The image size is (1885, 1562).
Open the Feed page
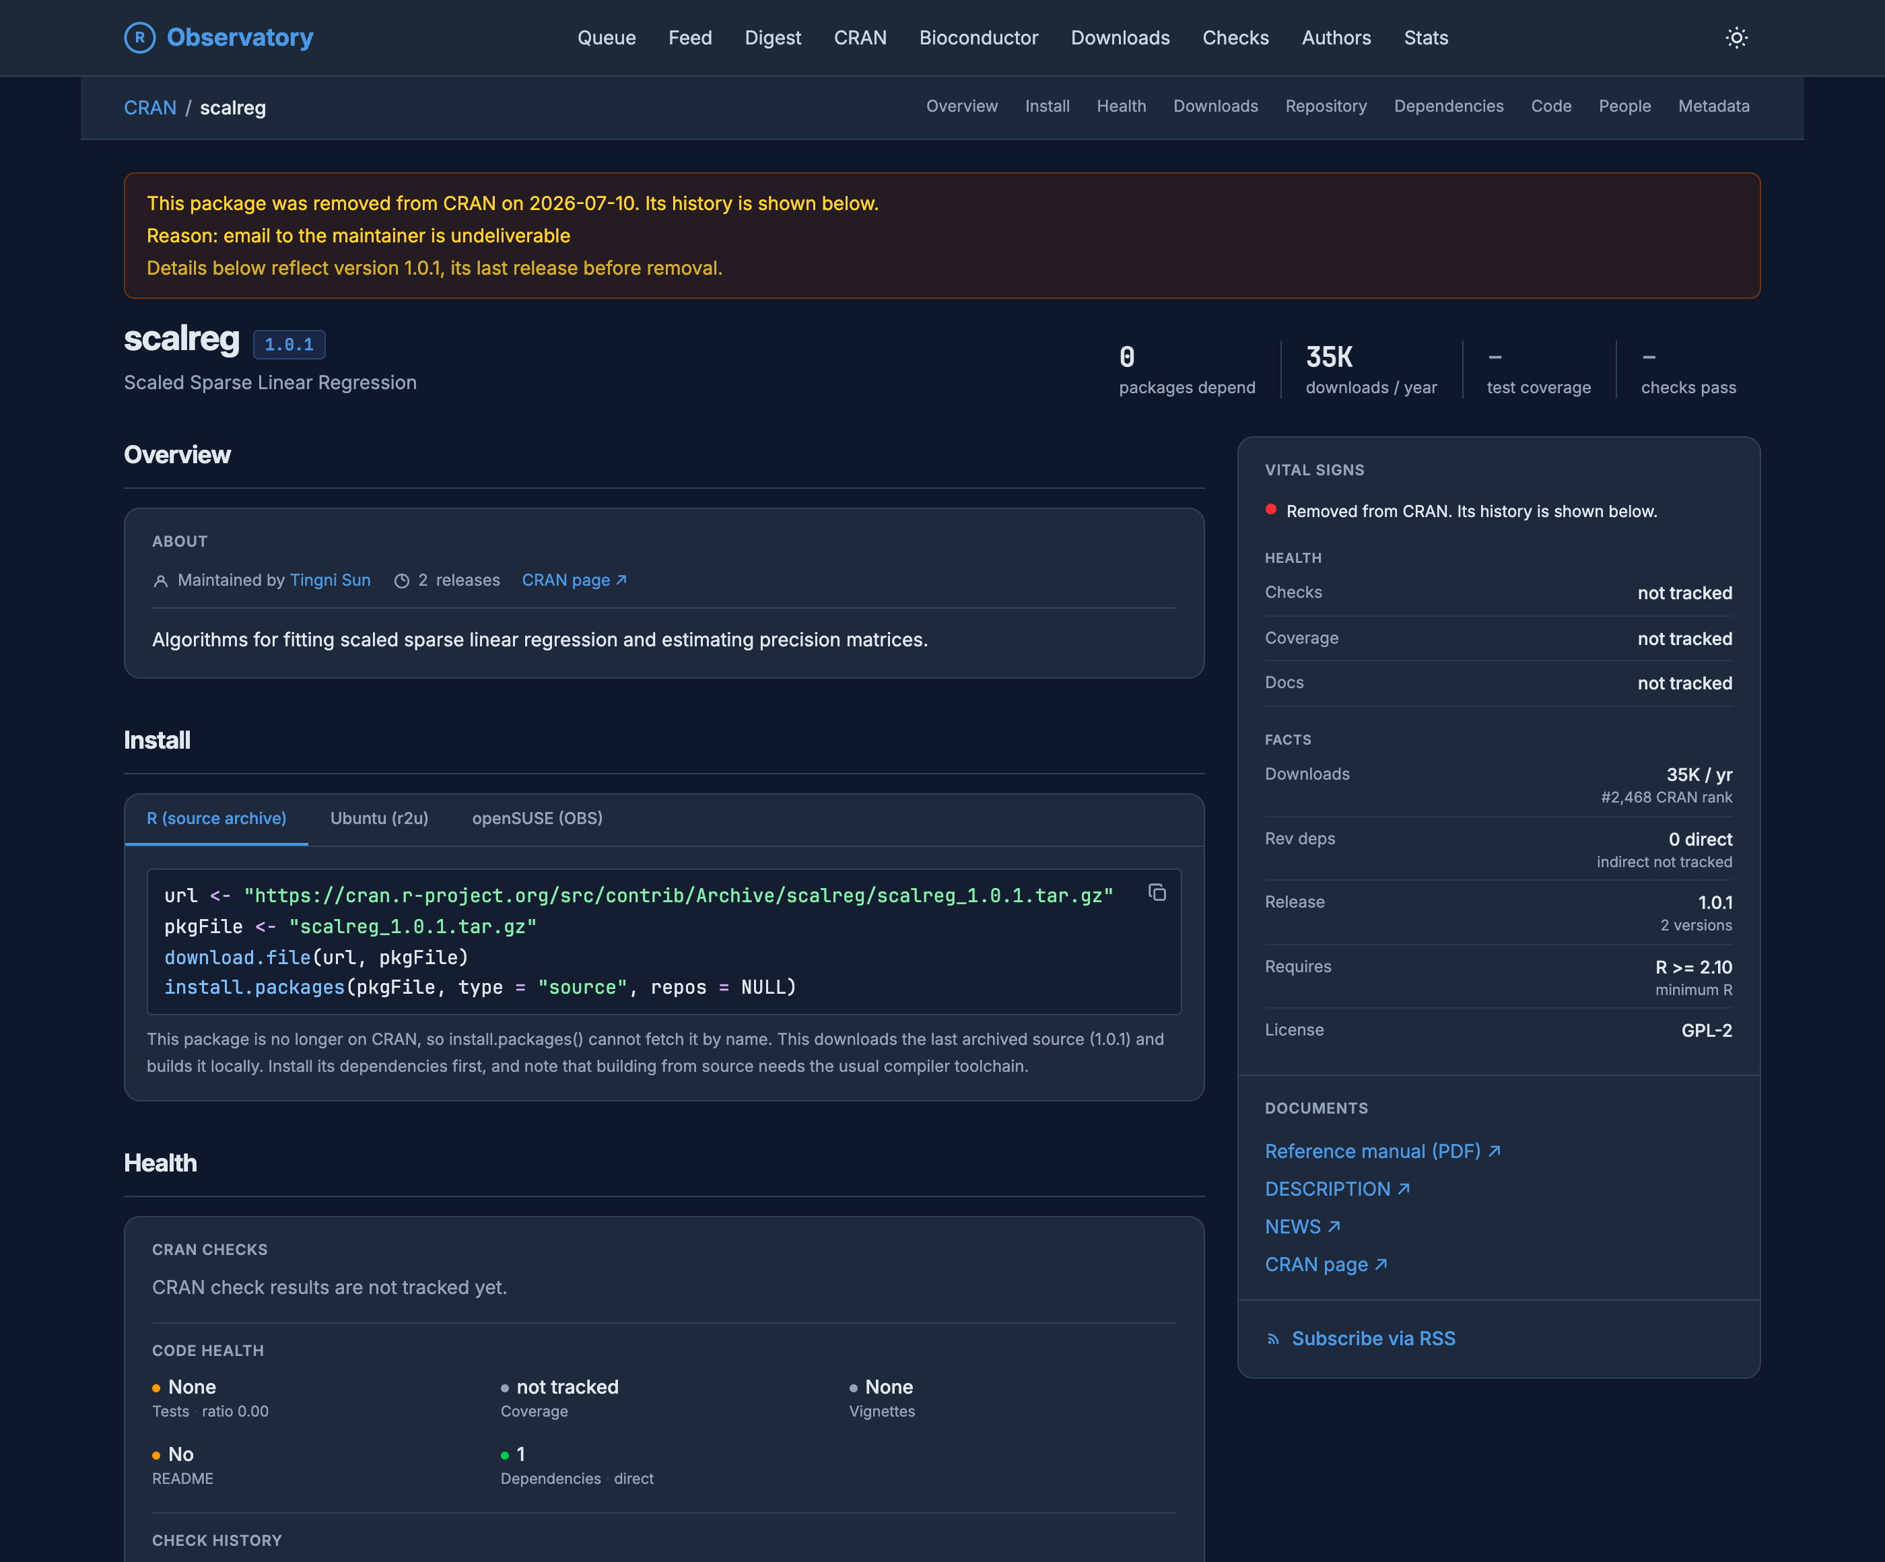click(x=690, y=38)
